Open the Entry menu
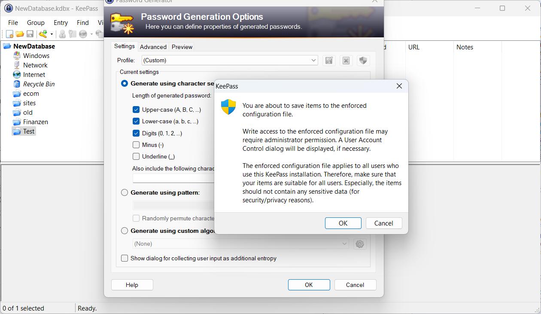The height and width of the screenshot is (314, 541). click(61, 22)
